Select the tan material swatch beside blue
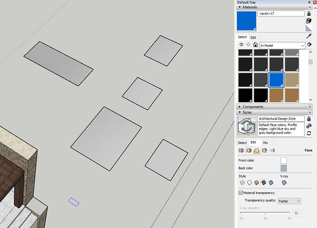317x228 pixels. pyautogui.click(x=292, y=80)
